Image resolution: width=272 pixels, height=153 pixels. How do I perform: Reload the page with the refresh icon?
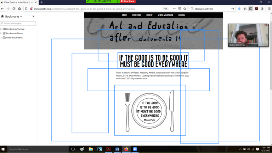pos(14,8)
